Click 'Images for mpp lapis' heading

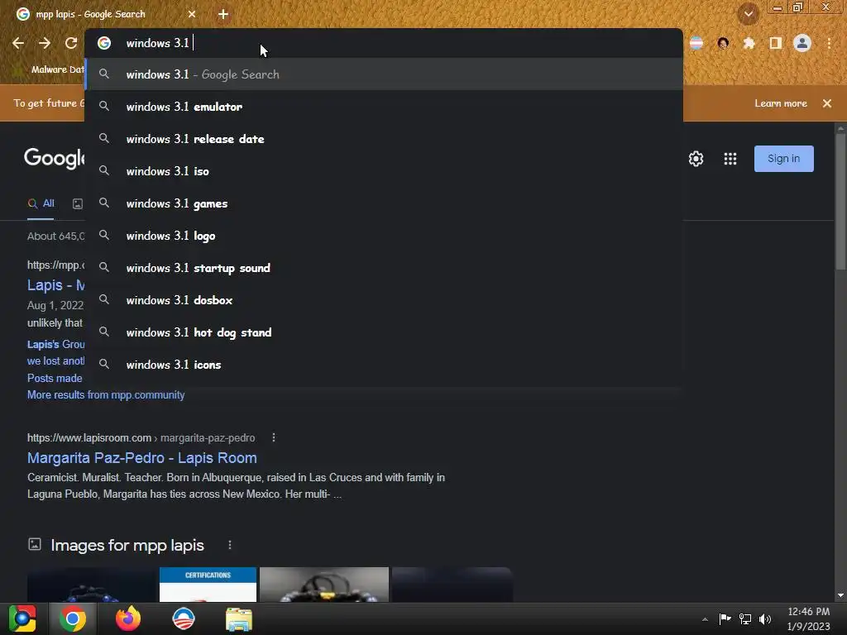[x=127, y=546]
